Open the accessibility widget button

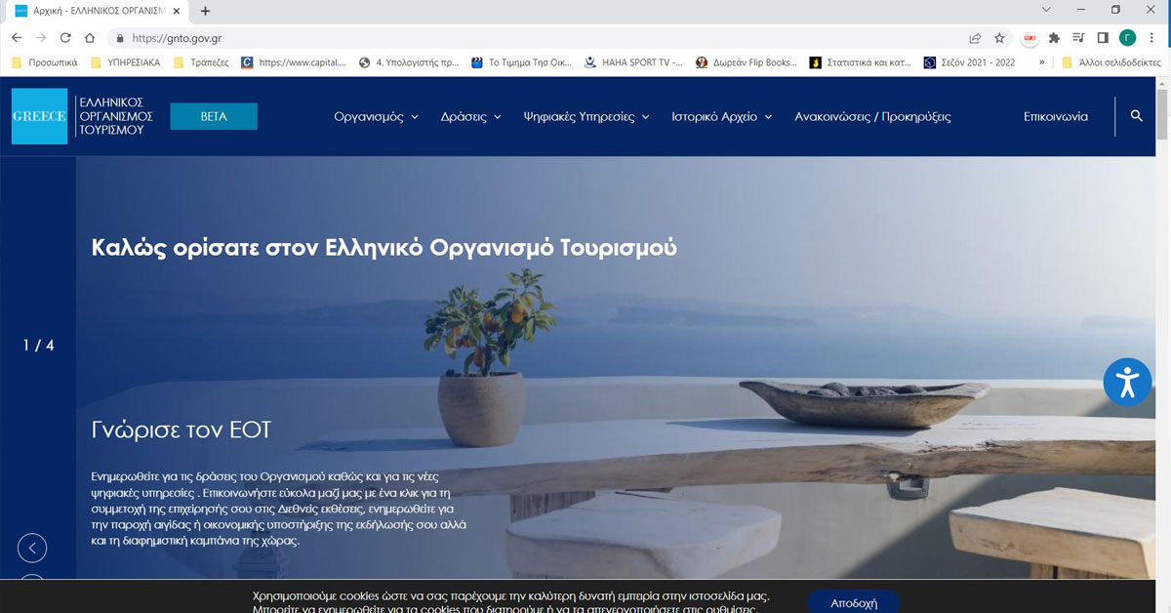(x=1128, y=382)
